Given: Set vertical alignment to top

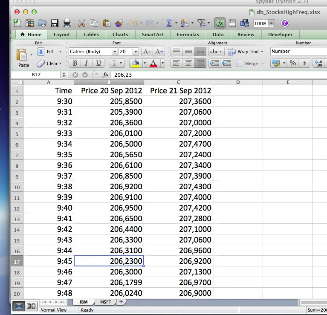Looking at the screenshot, I should tap(177, 51).
